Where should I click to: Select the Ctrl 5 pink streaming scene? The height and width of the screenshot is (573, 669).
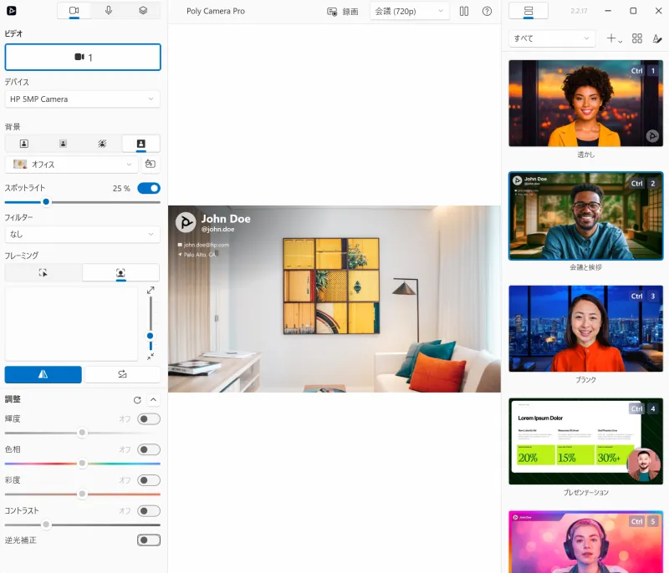586,542
